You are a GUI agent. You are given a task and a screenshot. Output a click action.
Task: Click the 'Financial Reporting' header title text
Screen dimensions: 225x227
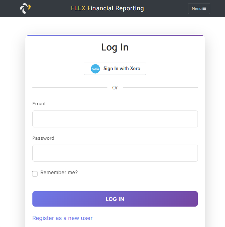tap(115, 8)
